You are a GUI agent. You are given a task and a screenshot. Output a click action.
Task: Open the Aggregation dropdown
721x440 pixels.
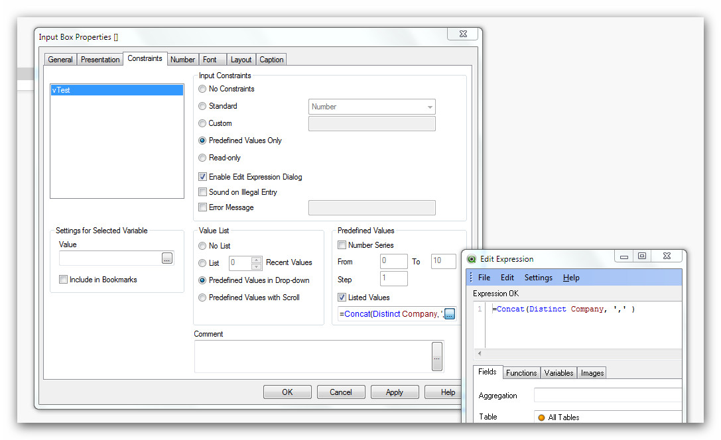point(608,396)
